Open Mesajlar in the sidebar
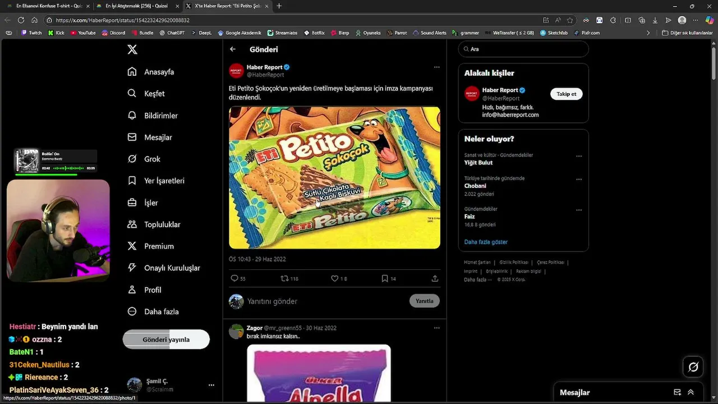Screen dimensions: 718x404 tap(150, 137)
